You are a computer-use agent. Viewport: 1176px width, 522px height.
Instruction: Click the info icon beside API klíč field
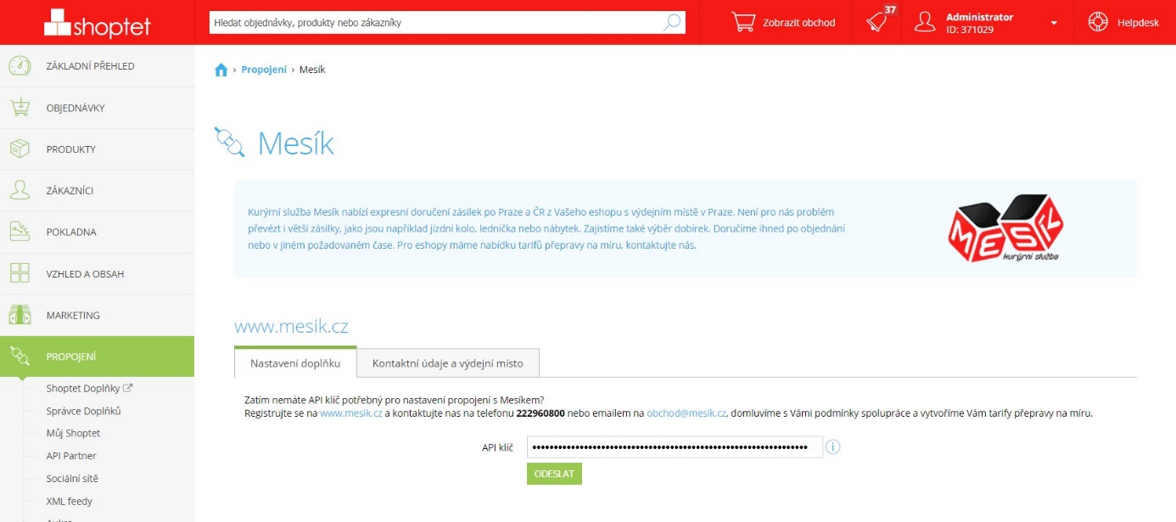click(x=833, y=446)
